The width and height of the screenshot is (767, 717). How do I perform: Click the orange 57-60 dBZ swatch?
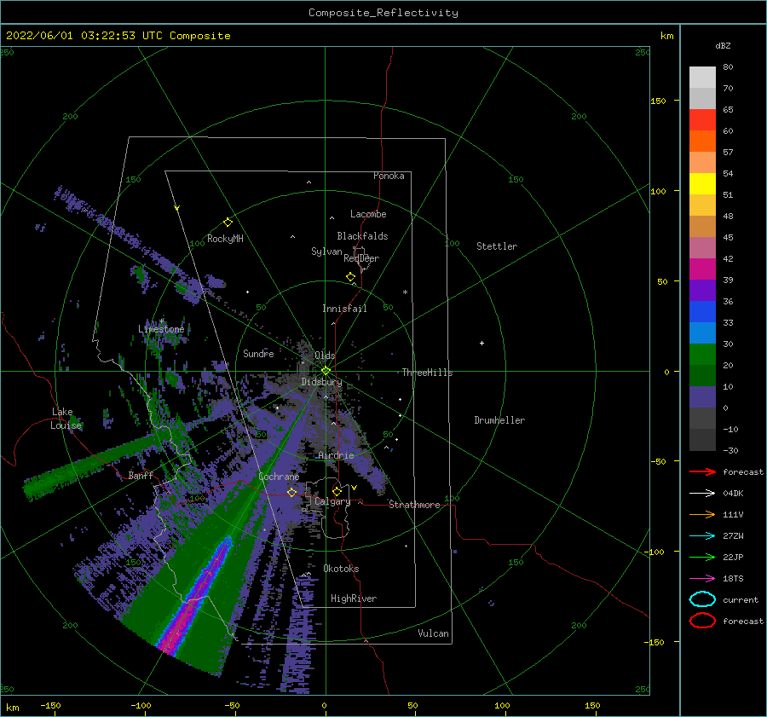point(702,142)
